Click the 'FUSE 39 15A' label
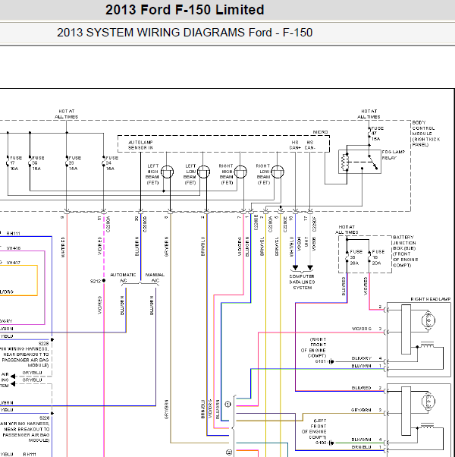 pos(38,163)
